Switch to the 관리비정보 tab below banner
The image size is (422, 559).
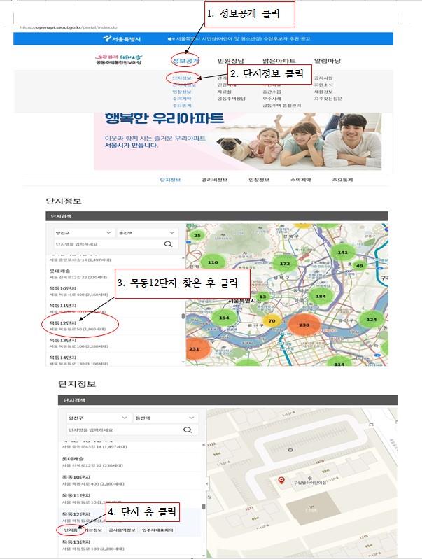tap(215, 180)
